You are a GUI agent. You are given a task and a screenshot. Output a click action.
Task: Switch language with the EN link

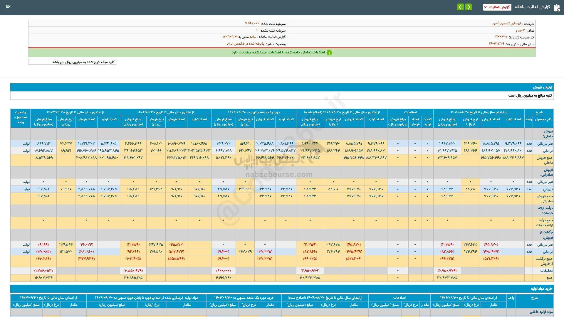click(x=8, y=6)
